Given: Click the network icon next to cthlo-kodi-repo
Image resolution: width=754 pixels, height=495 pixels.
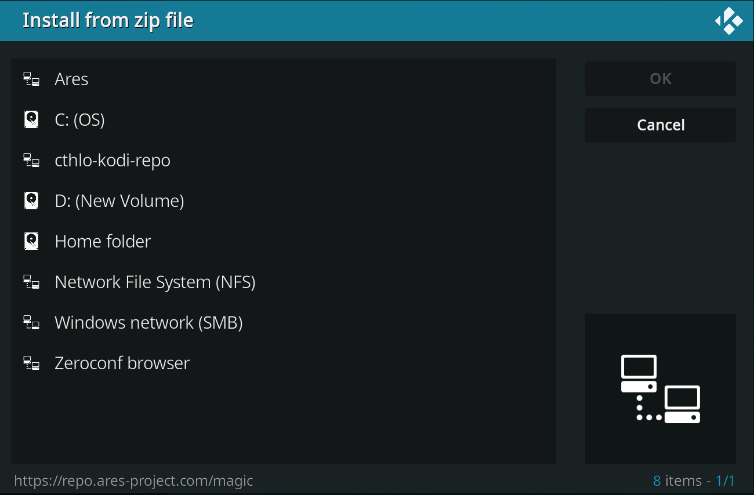Looking at the screenshot, I should coord(31,160).
